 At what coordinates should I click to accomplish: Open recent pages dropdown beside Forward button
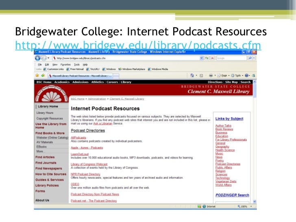[x=48, y=58]
